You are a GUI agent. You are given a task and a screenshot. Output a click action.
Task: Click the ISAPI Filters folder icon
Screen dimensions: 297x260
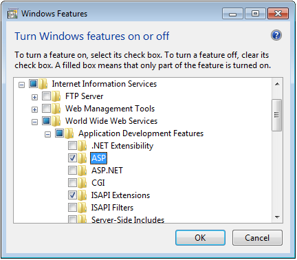tap(82, 208)
